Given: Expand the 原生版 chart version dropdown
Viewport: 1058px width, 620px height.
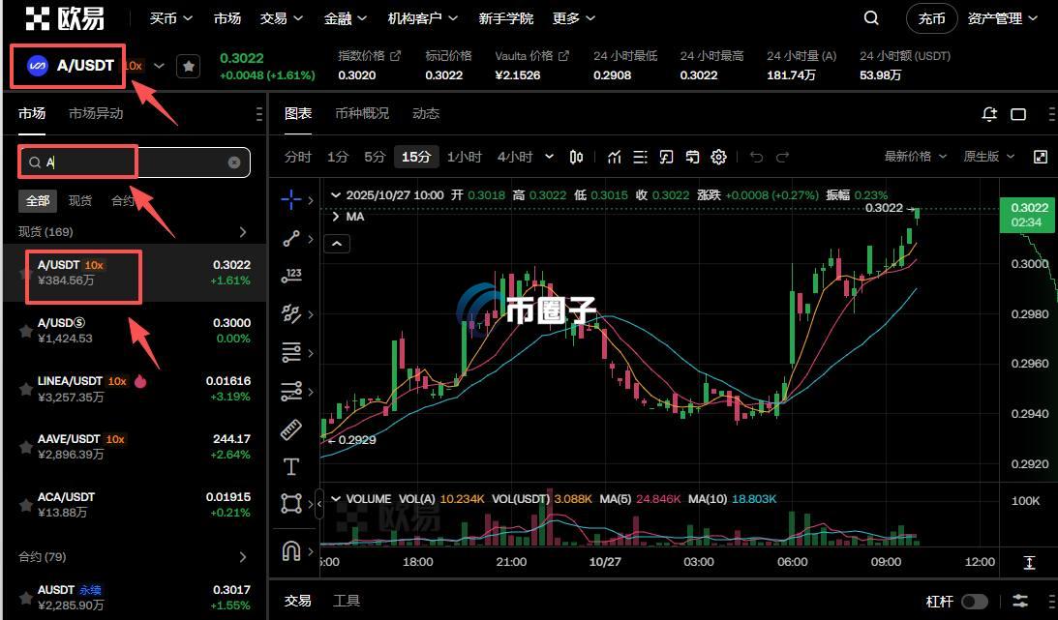Looking at the screenshot, I should pos(988,157).
